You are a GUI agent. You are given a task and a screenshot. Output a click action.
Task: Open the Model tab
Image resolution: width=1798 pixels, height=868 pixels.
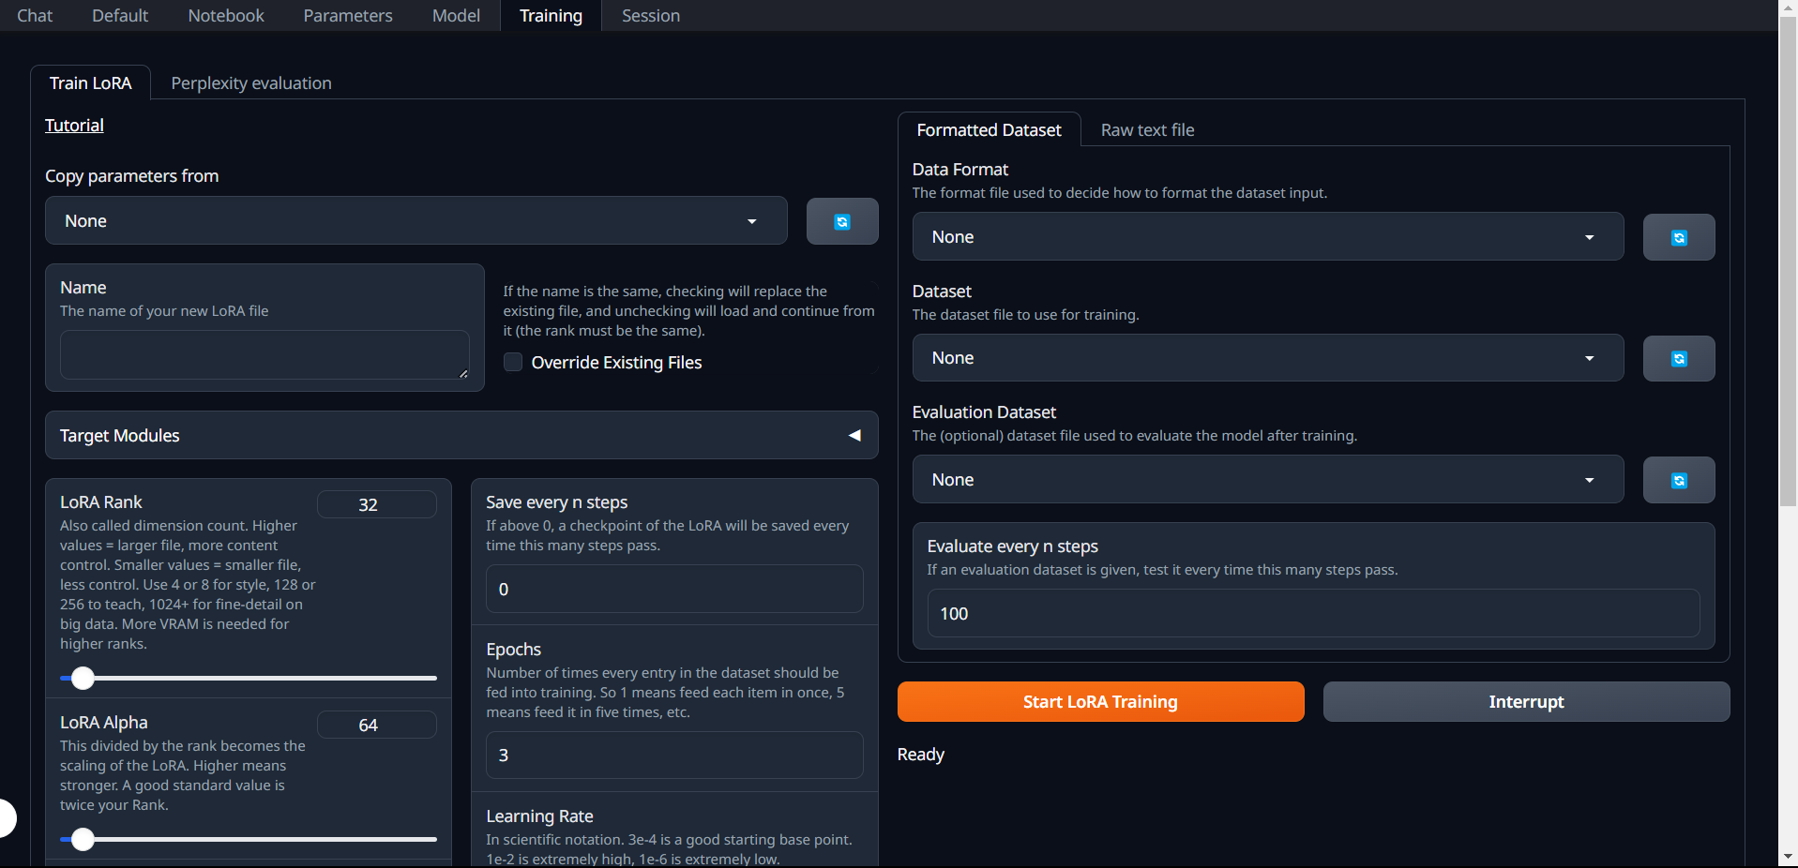click(x=456, y=16)
